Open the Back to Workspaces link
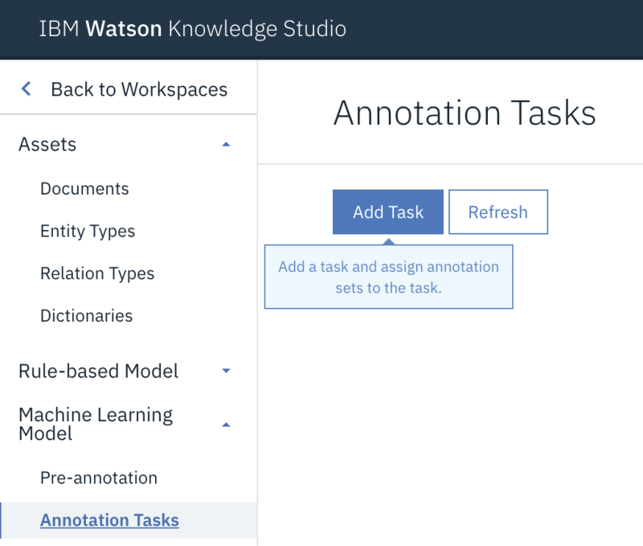Viewport: 643px width, 546px height. [x=138, y=89]
